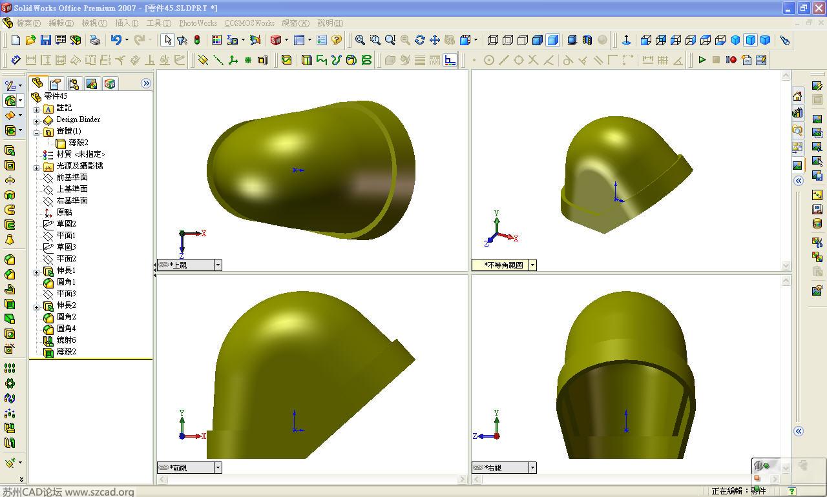
Task: Switch to FeatureManager design tree tab
Action: click(x=37, y=83)
